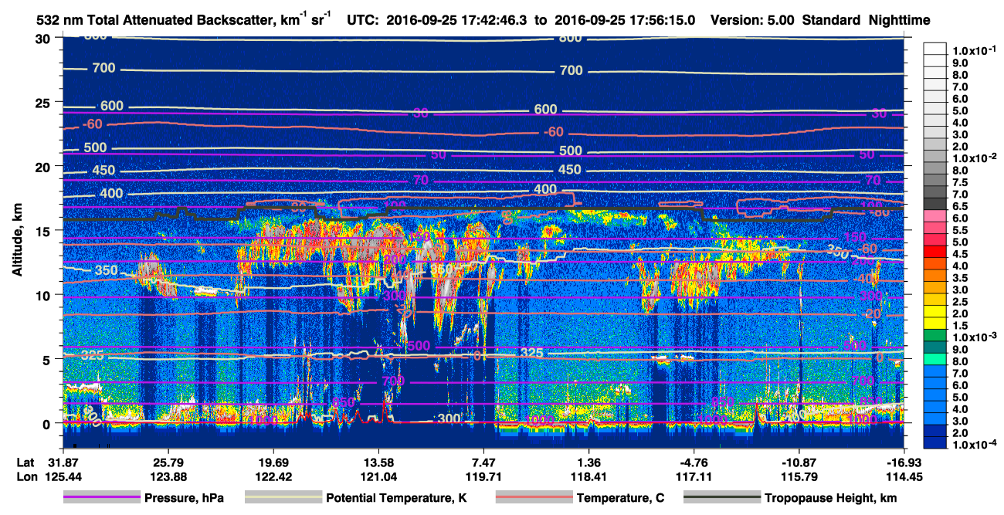Click longitude value 118.41
This screenshot has height=515, width=1004.
pyautogui.click(x=588, y=476)
